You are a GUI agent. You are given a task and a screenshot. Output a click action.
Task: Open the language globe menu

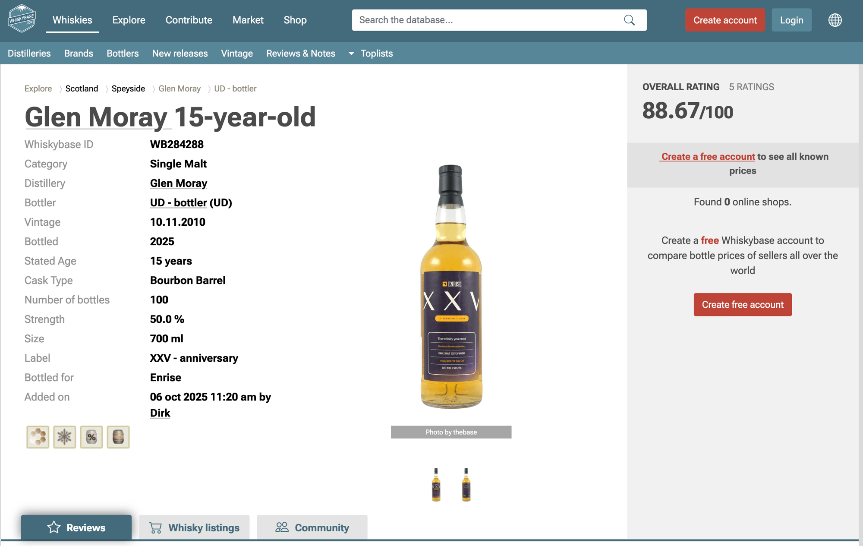835,20
